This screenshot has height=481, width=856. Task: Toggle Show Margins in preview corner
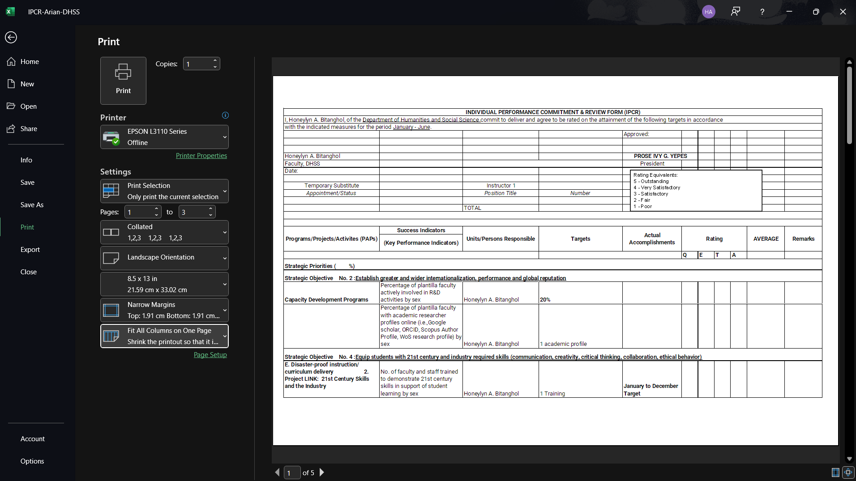[835, 472]
